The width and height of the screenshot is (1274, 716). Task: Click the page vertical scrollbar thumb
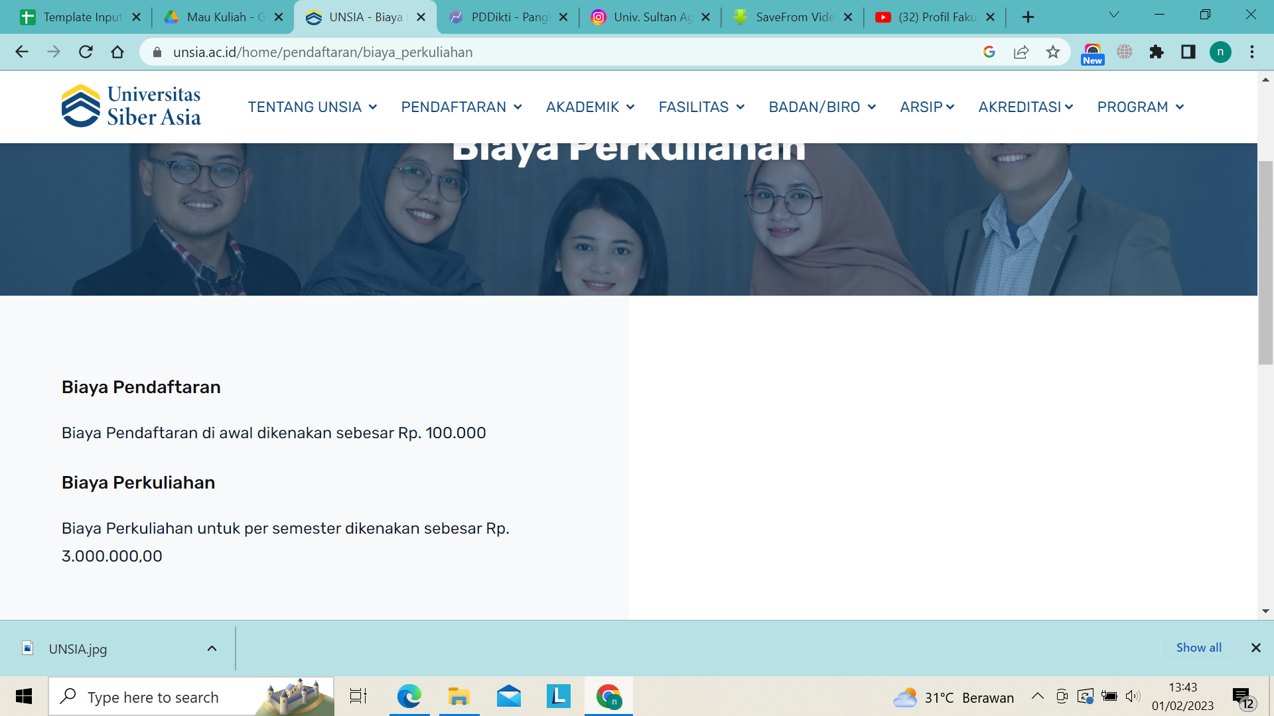pos(1265,262)
